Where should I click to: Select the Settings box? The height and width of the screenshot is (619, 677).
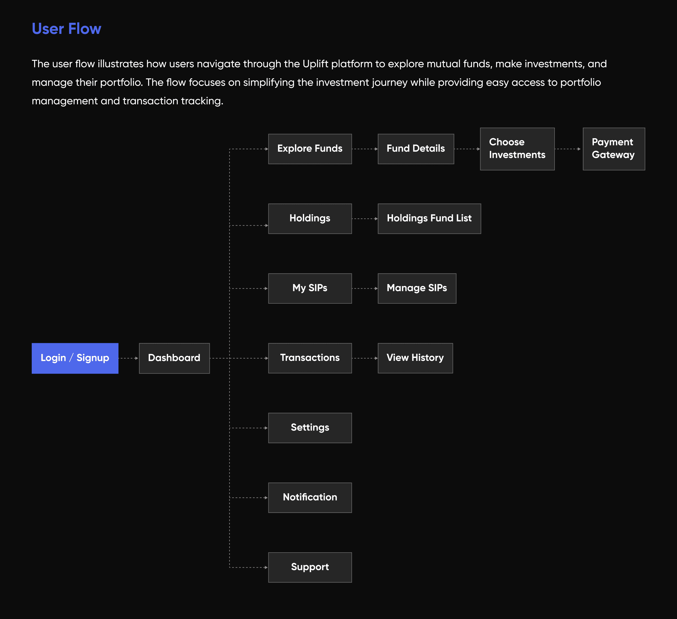(x=310, y=428)
